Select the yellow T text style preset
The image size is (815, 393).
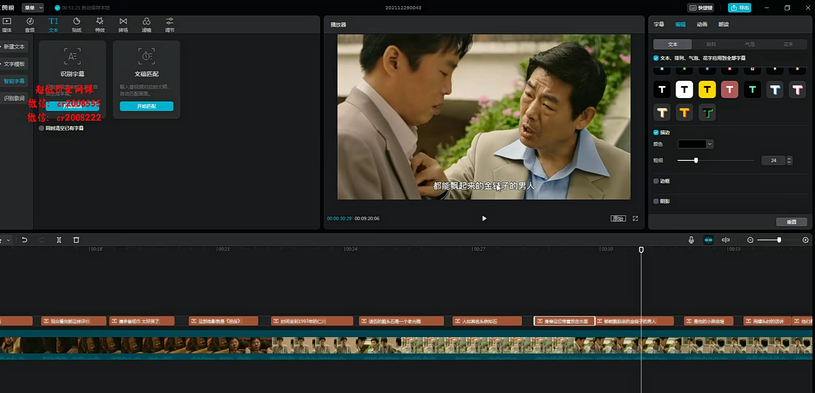point(707,90)
